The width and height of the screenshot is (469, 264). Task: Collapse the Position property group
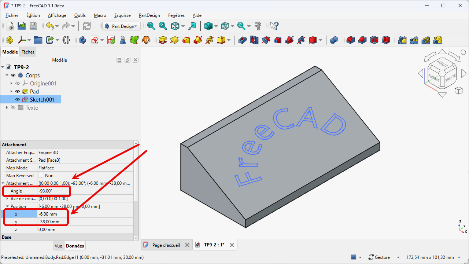tap(7, 206)
